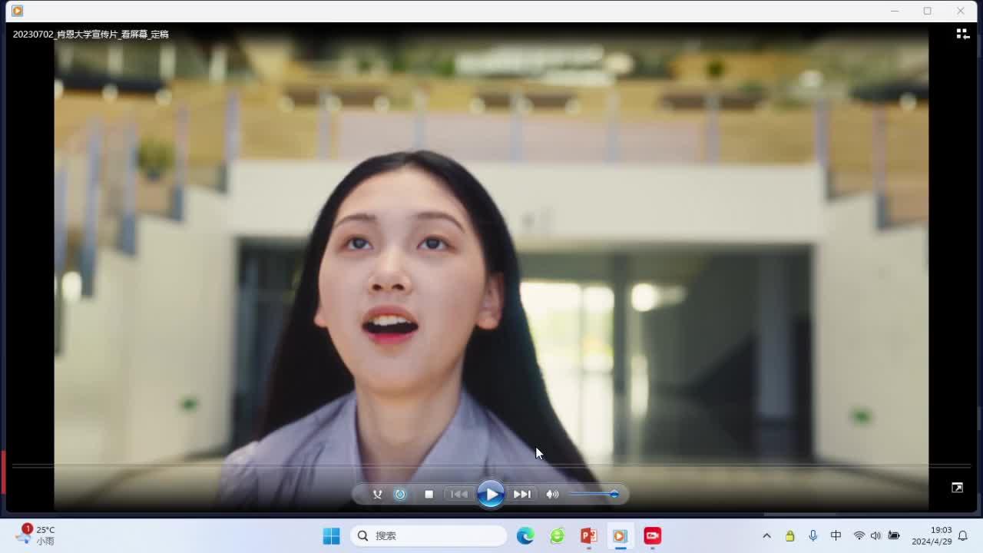Close the media player window

(961, 11)
